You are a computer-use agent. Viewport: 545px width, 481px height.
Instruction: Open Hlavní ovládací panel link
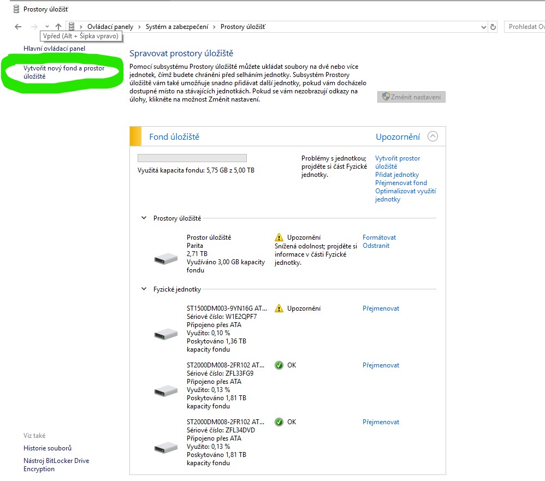tap(54, 49)
